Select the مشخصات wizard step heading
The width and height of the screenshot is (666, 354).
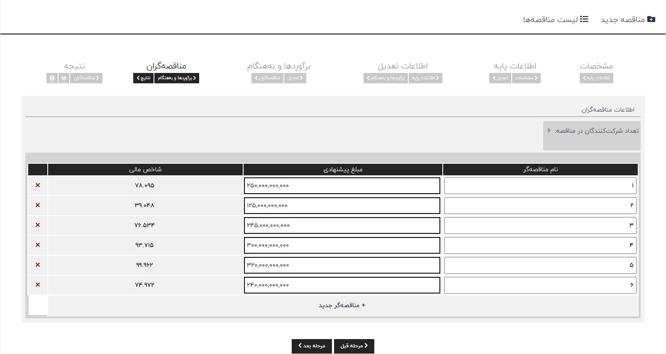point(596,66)
